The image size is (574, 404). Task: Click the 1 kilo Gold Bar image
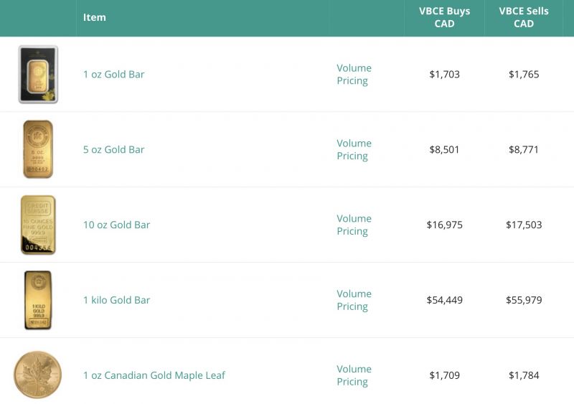tap(38, 300)
